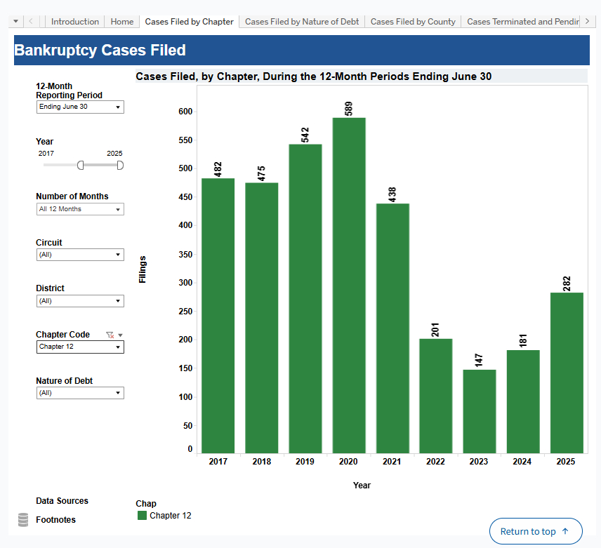Select the green Chapter 12 legend swatch
601x548 pixels.
tap(142, 516)
